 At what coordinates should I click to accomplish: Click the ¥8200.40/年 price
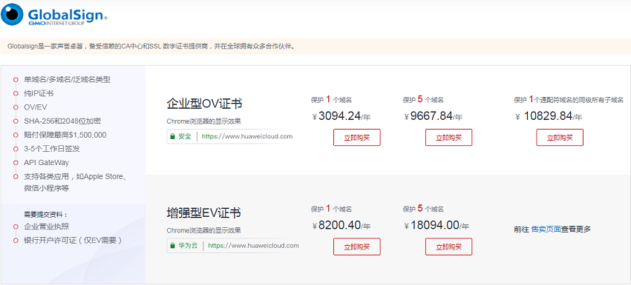pyautogui.click(x=341, y=226)
